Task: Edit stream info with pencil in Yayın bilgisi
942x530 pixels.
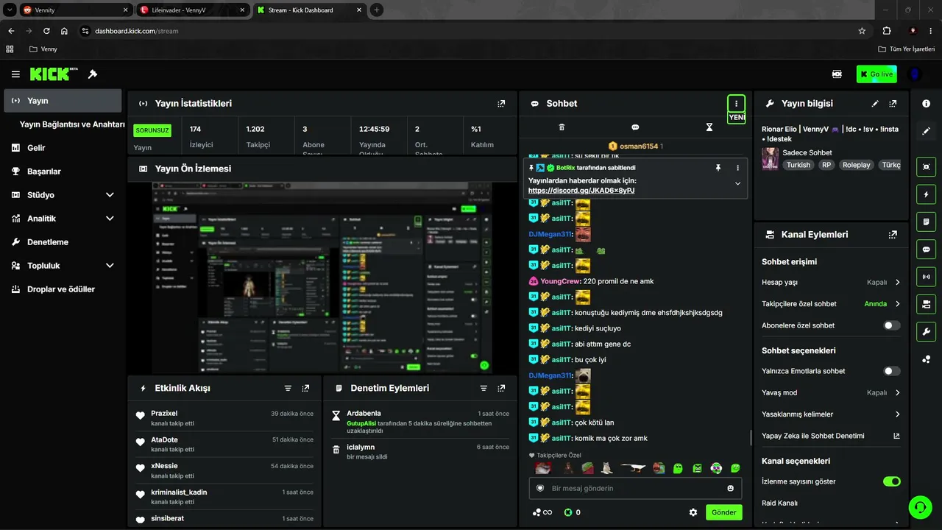Action: coord(875,104)
